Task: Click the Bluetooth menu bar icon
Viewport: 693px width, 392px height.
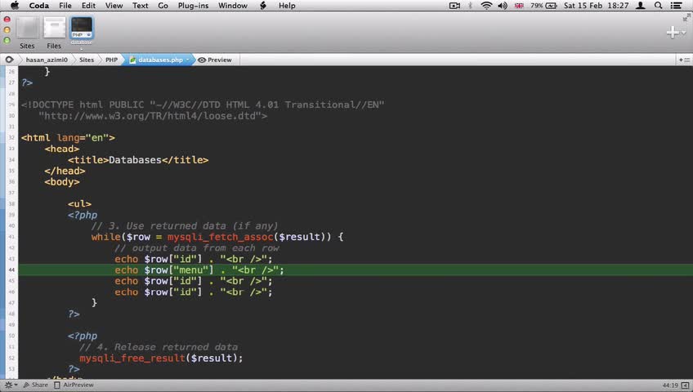Action: click(470, 5)
